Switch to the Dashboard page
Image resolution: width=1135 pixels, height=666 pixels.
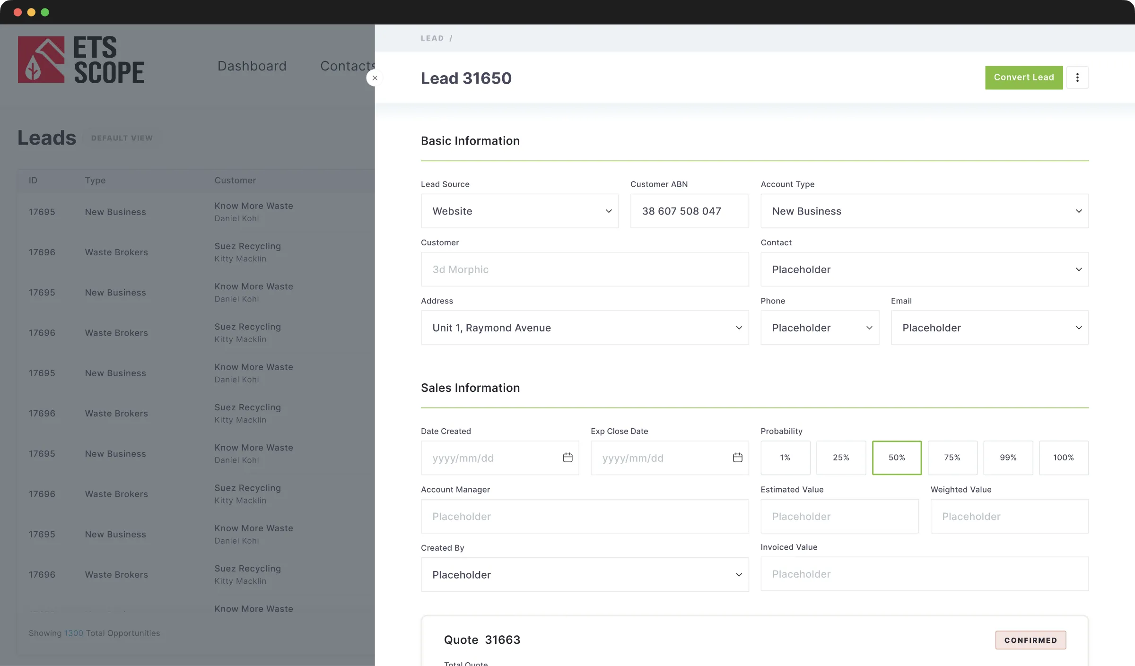[x=252, y=66]
